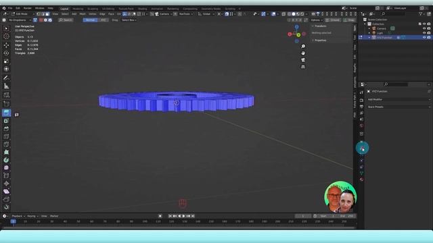Screen dimensions: 433x243
Task: Jump to the timeline end frame
Action: coord(193,216)
